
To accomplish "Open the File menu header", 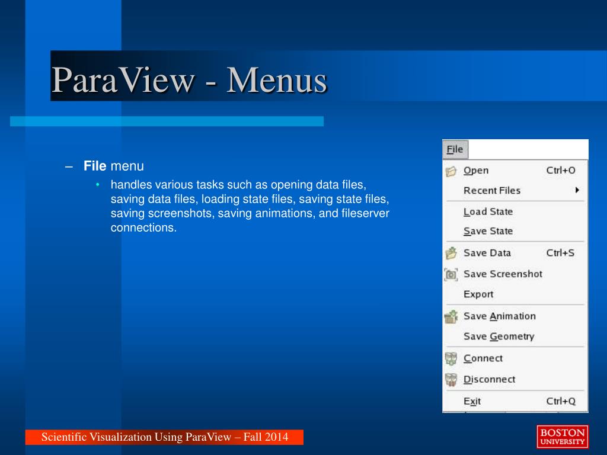I will pyautogui.click(x=455, y=149).
